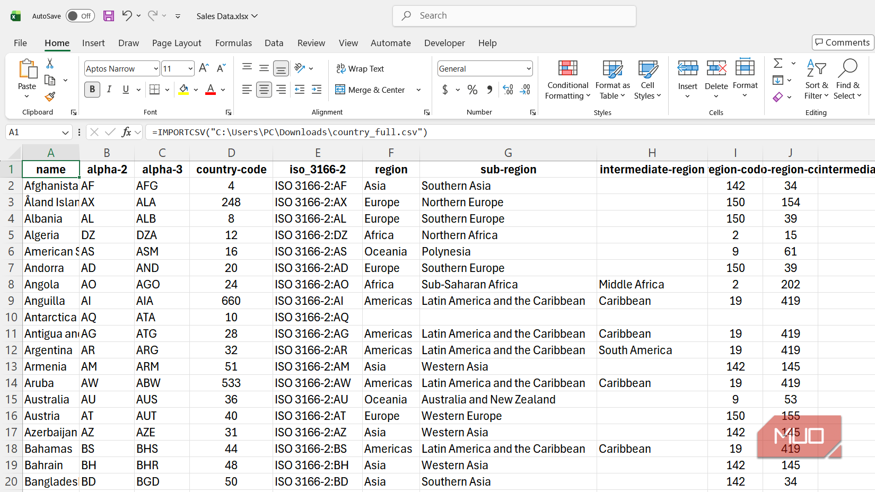Expand Format as Table menu
Screen dimensions: 875x492
(612, 79)
